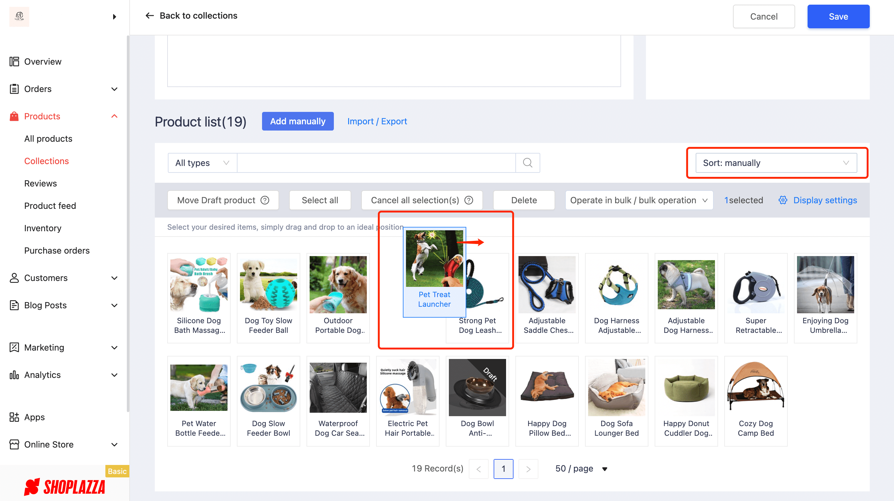Image resolution: width=894 pixels, height=501 pixels.
Task: Click Add manually button
Action: pos(297,121)
